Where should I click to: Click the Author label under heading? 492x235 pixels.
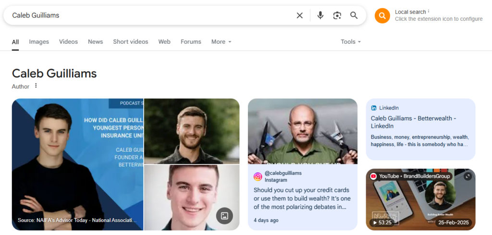coord(20,87)
